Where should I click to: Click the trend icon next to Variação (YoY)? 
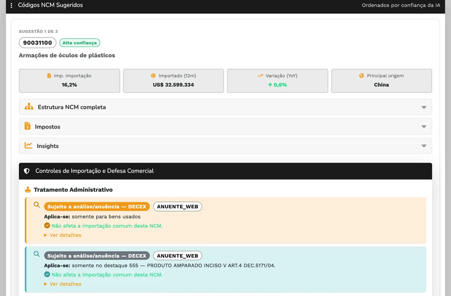pyautogui.click(x=260, y=75)
